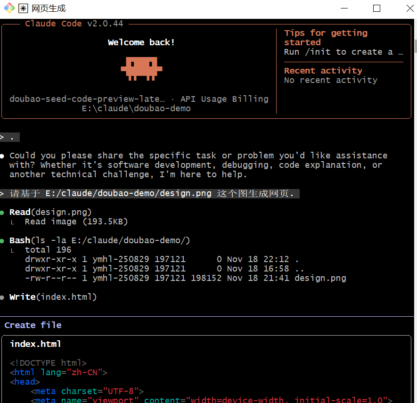Click the doubao-seed-code-preview model name
The width and height of the screenshot is (417, 403).
point(87,99)
